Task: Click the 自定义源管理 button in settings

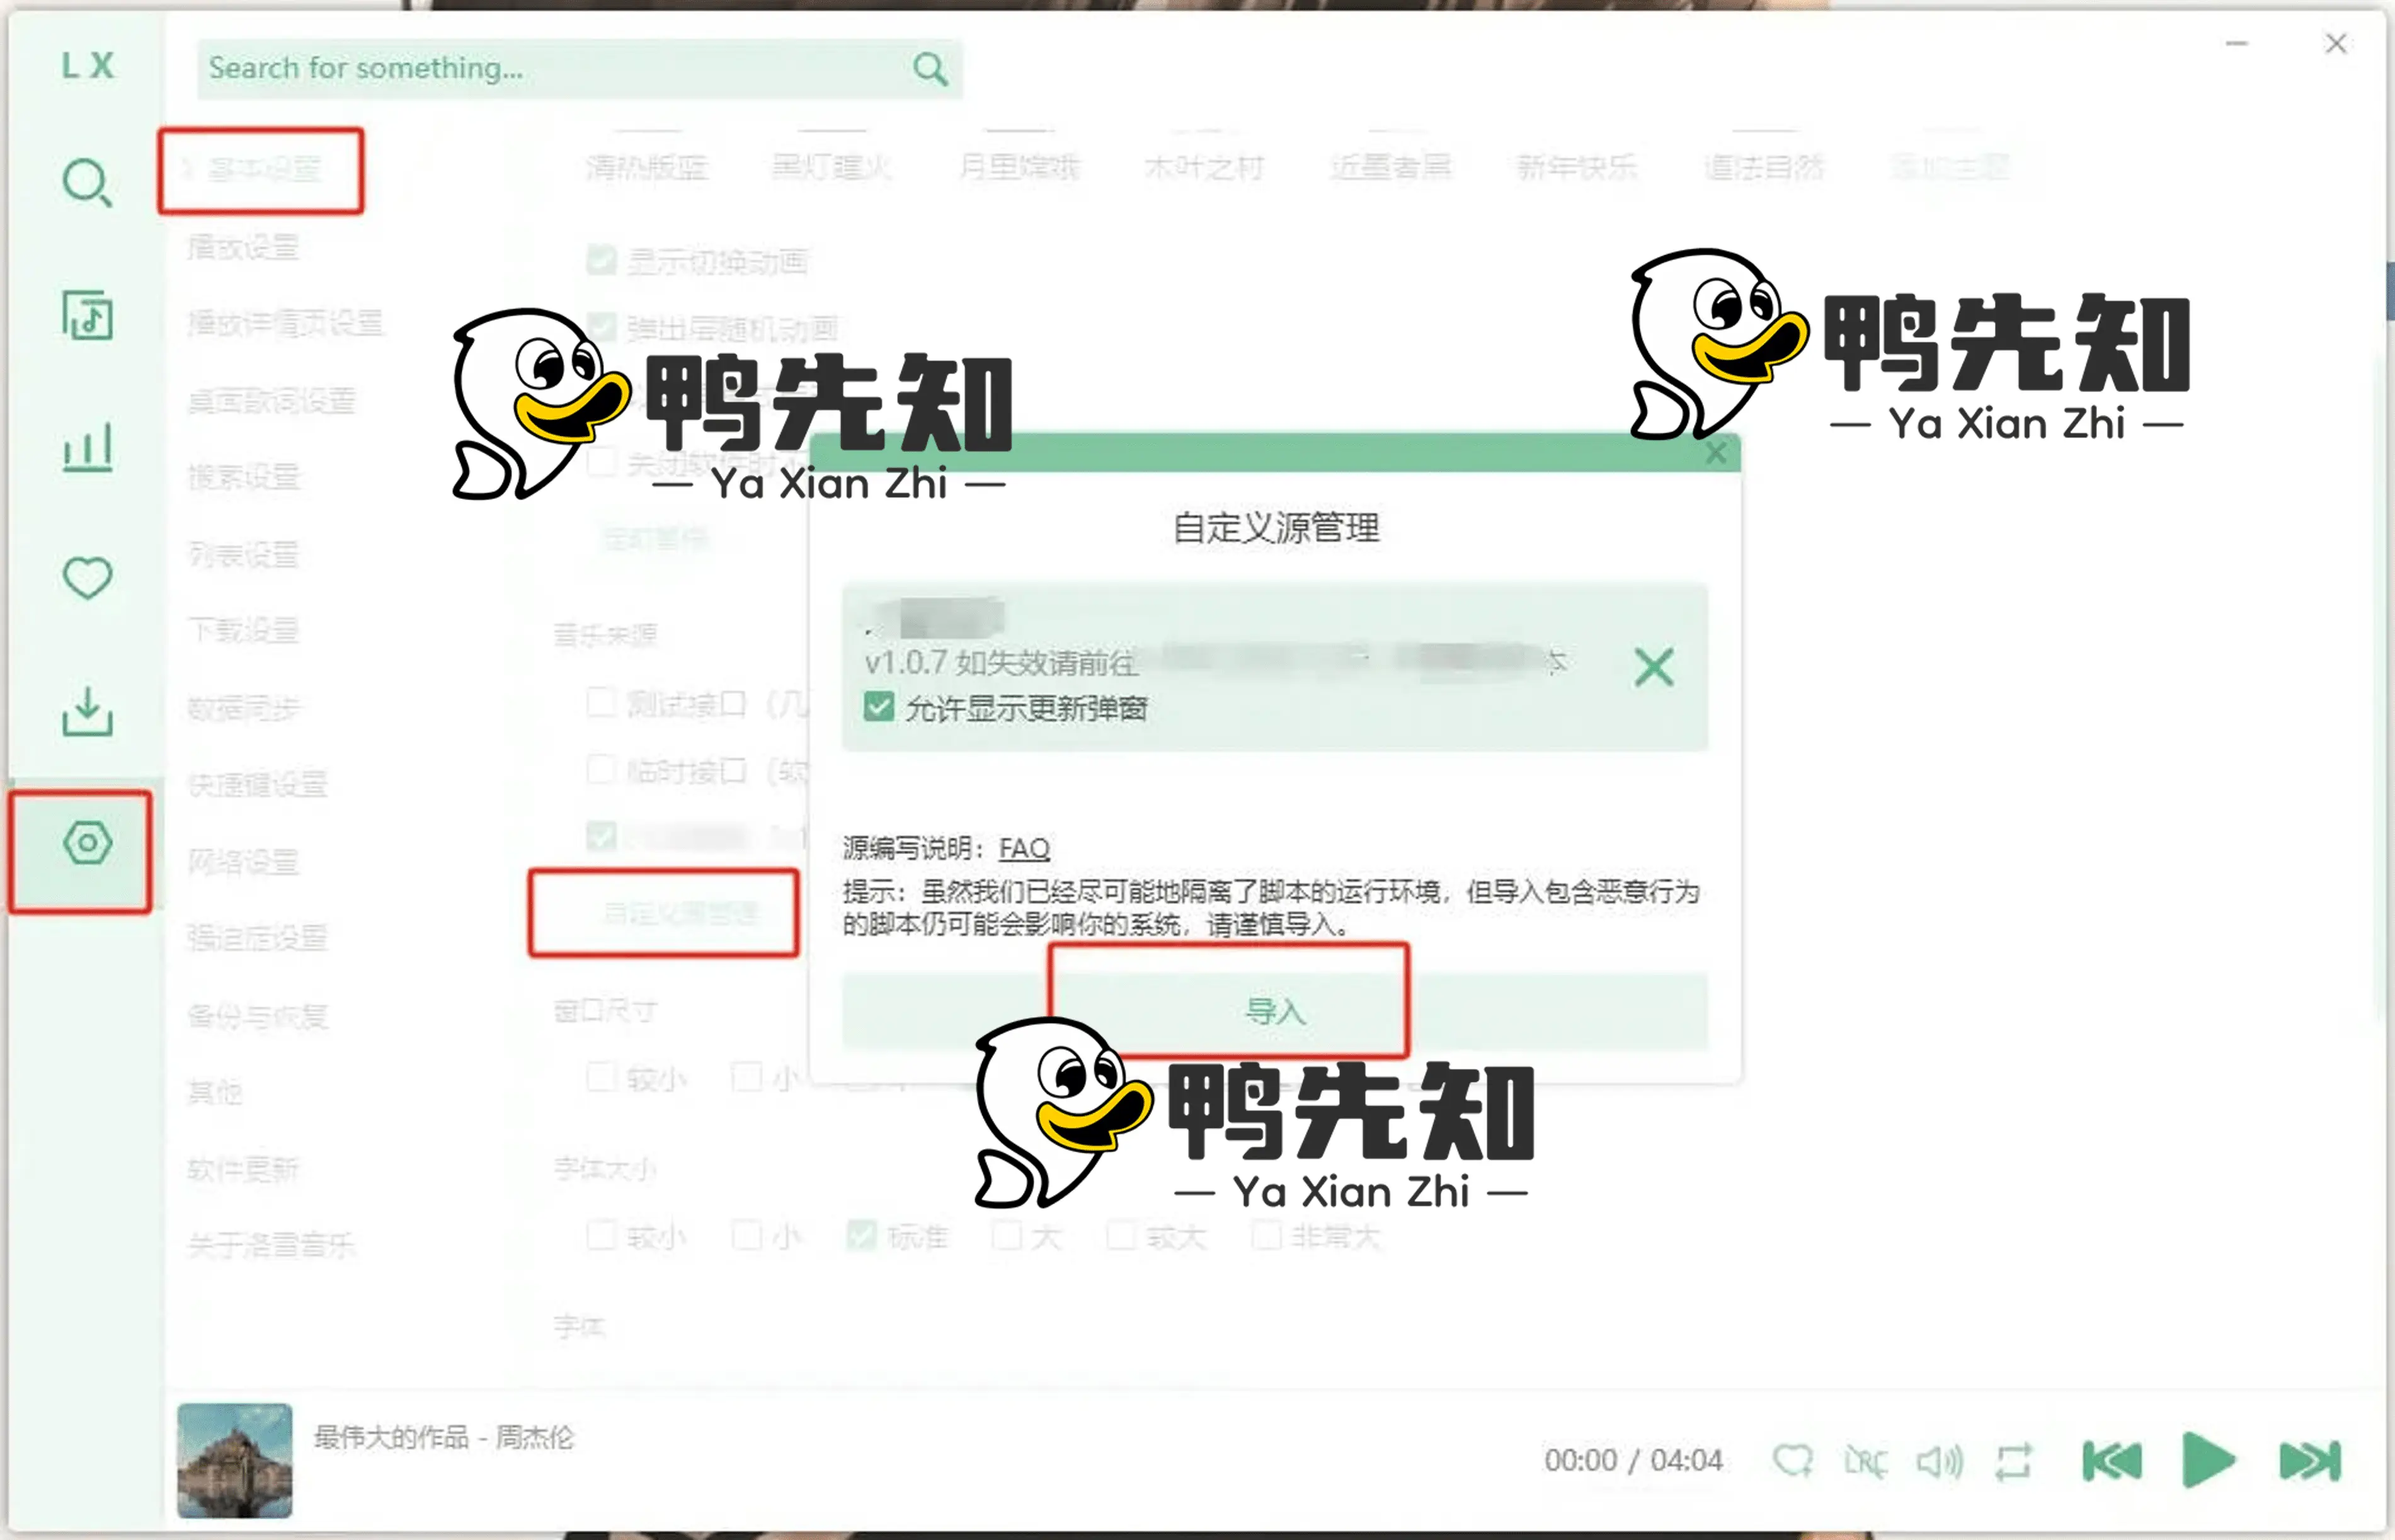Action: point(681,912)
